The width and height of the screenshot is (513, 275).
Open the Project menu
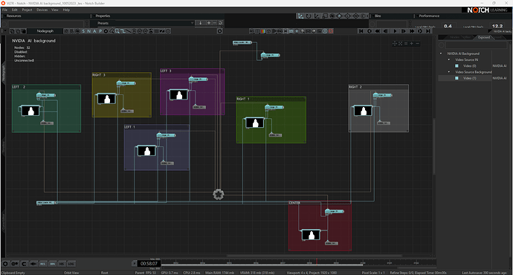tap(27, 10)
